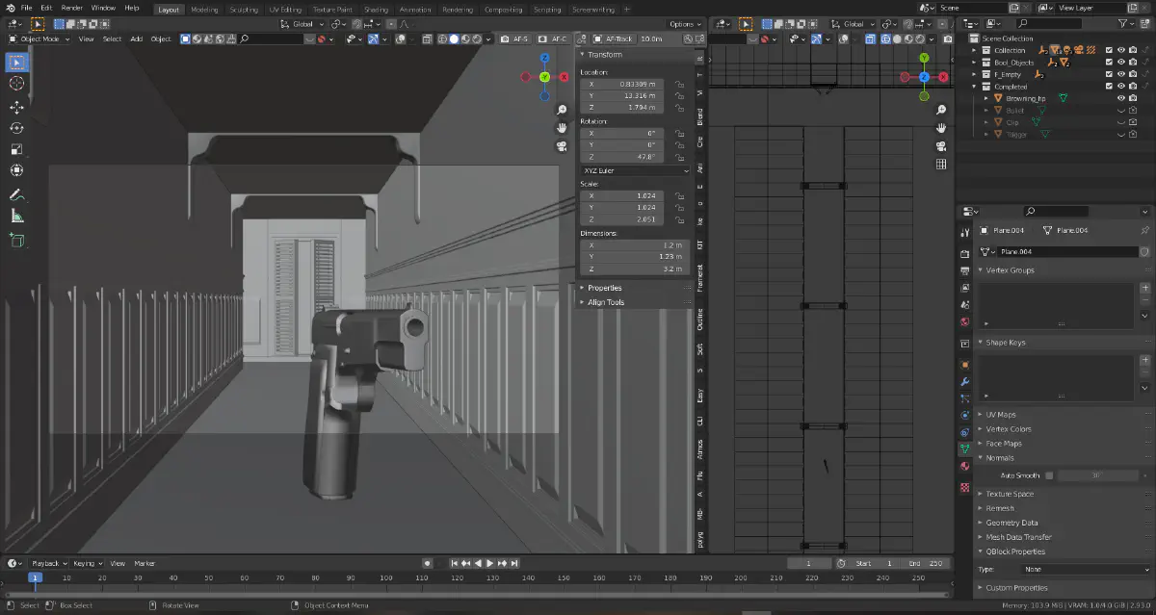Activate the 3D Cursor tool

pyautogui.click(x=16, y=84)
